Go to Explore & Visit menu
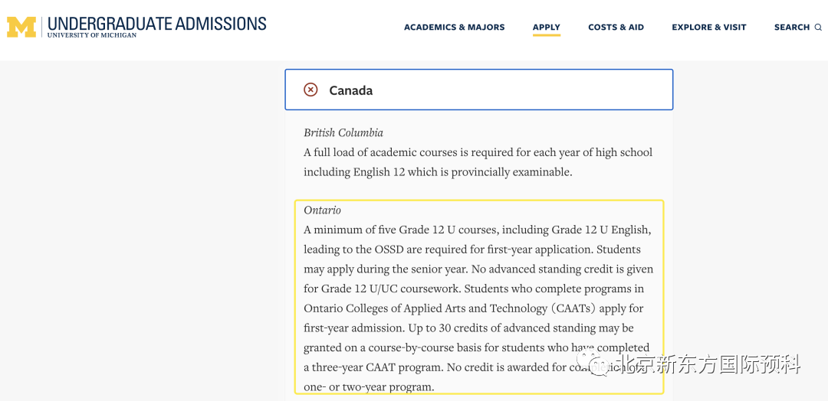828x401 pixels. click(x=708, y=28)
